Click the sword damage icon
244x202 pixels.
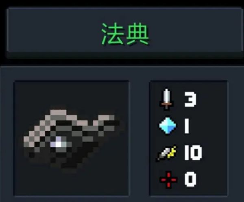tap(166, 99)
